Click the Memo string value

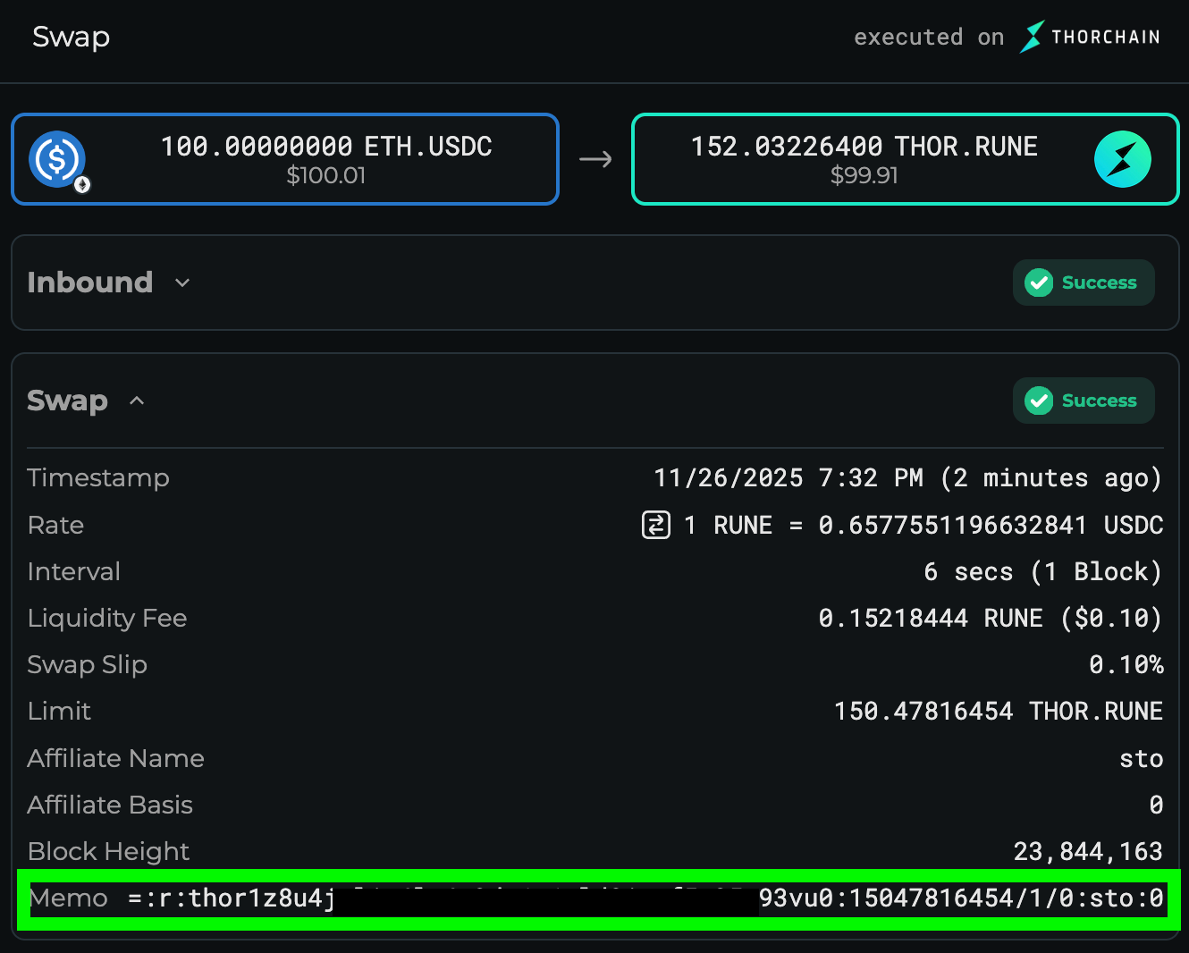tap(644, 898)
